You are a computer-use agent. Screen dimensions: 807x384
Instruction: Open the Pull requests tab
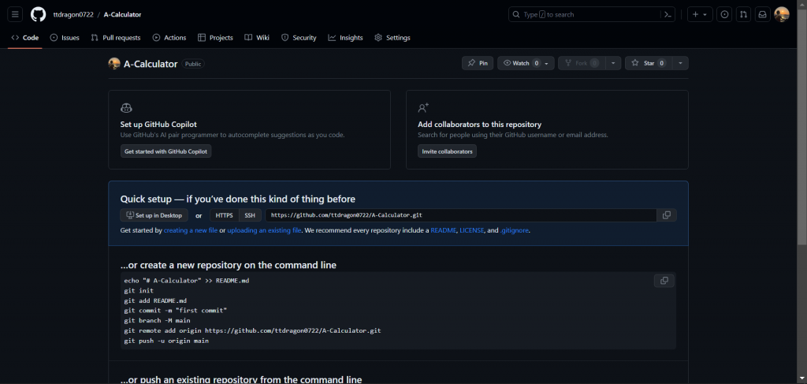pos(116,38)
